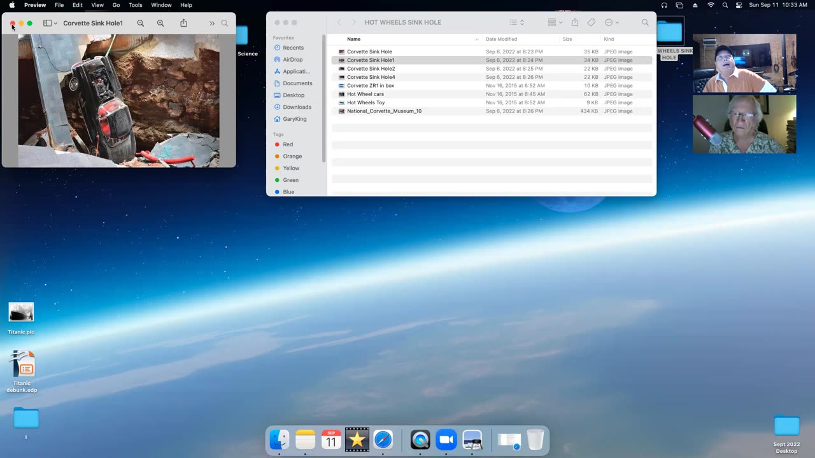Show more Preview toolbar items chevron
815x458 pixels.
[x=212, y=23]
